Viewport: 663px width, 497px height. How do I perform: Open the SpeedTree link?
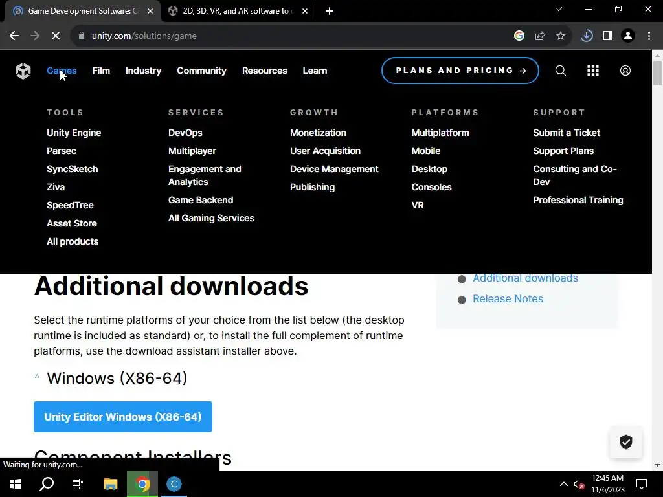pyautogui.click(x=70, y=205)
